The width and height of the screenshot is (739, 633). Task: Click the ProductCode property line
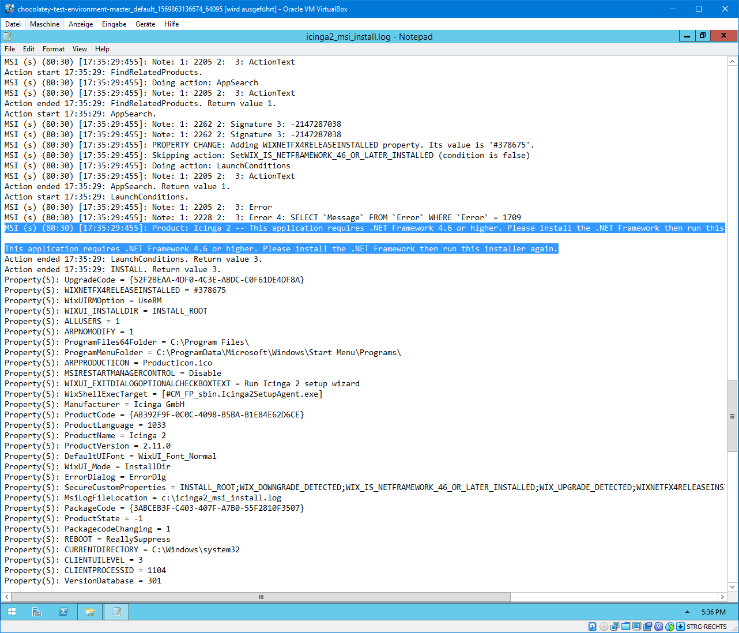(x=154, y=415)
